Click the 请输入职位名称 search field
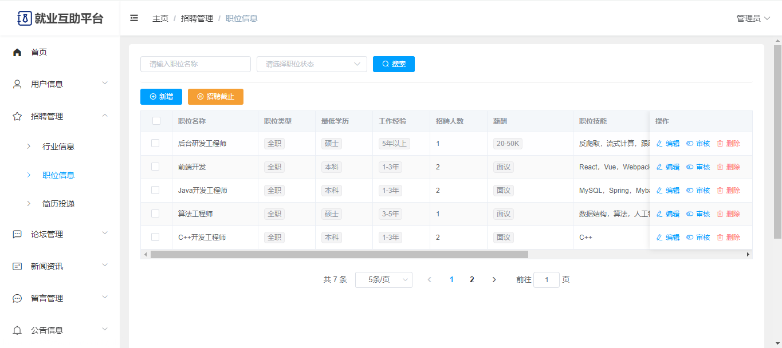Viewport: 782px width, 348px height. 195,64
